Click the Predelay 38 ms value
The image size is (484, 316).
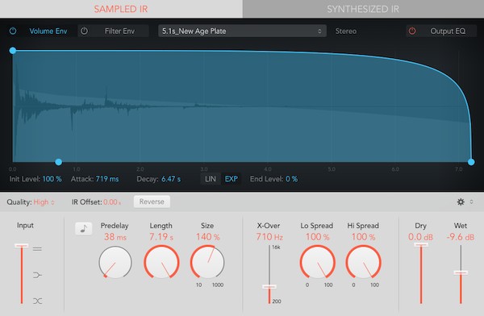(x=115, y=237)
